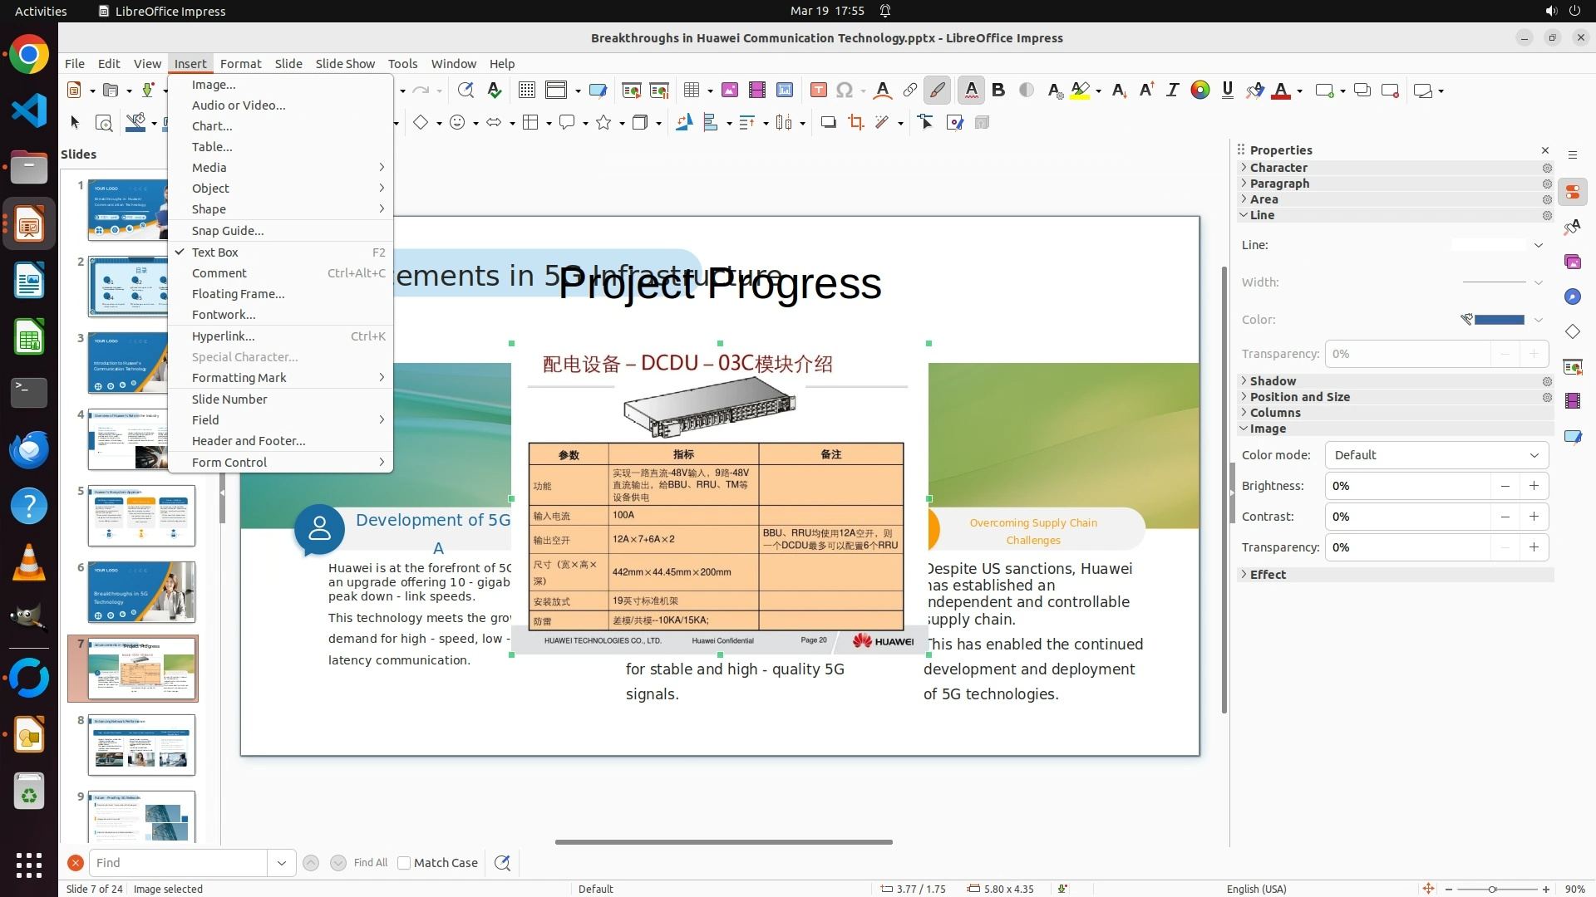Image resolution: width=1596 pixels, height=897 pixels.
Task: Toggle the Display Grid icon
Action: 526,91
